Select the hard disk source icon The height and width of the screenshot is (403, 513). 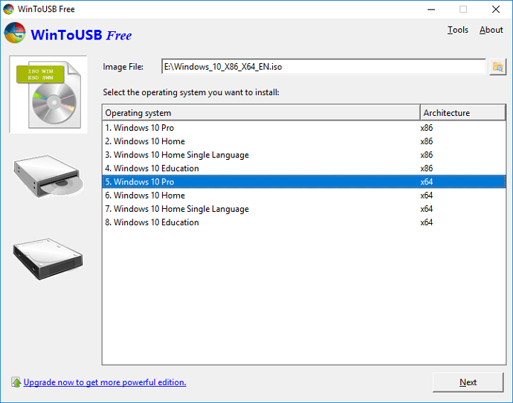tap(48, 257)
